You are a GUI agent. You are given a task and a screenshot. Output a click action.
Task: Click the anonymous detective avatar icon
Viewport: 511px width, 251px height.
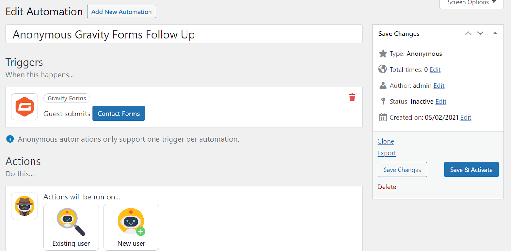[25, 206]
